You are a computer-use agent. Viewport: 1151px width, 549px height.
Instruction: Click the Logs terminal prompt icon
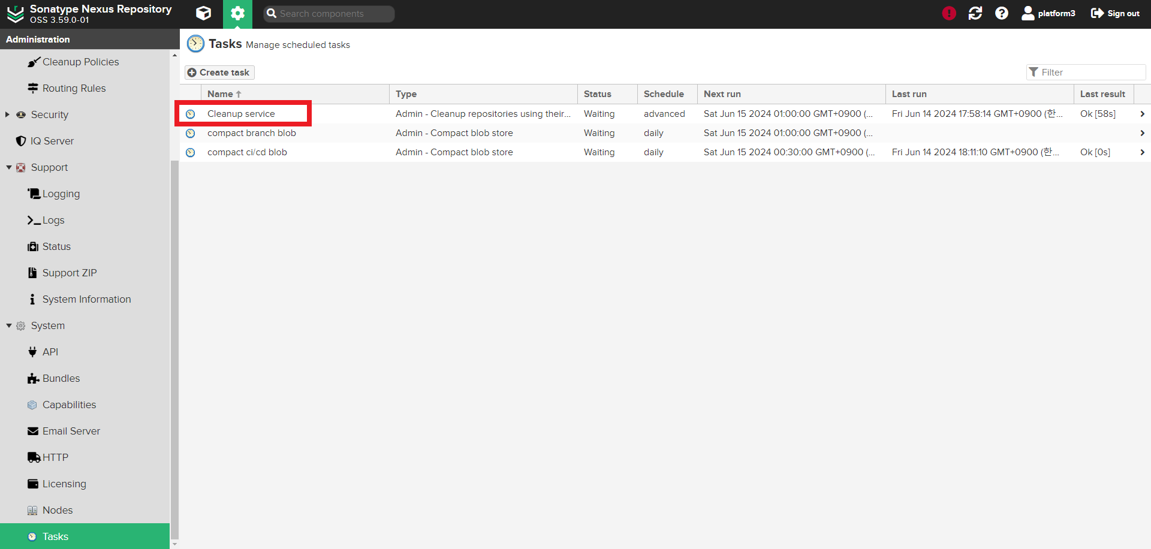coord(34,220)
